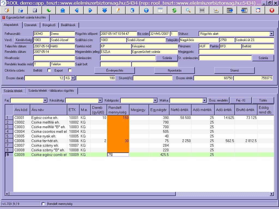
Task: Expand the Márka filter dropdown
Action: pyautogui.click(x=204, y=100)
